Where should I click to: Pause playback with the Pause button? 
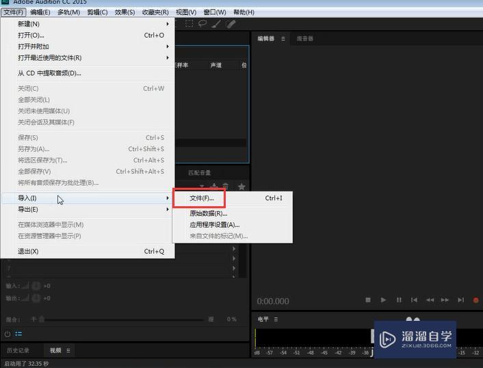pos(399,300)
